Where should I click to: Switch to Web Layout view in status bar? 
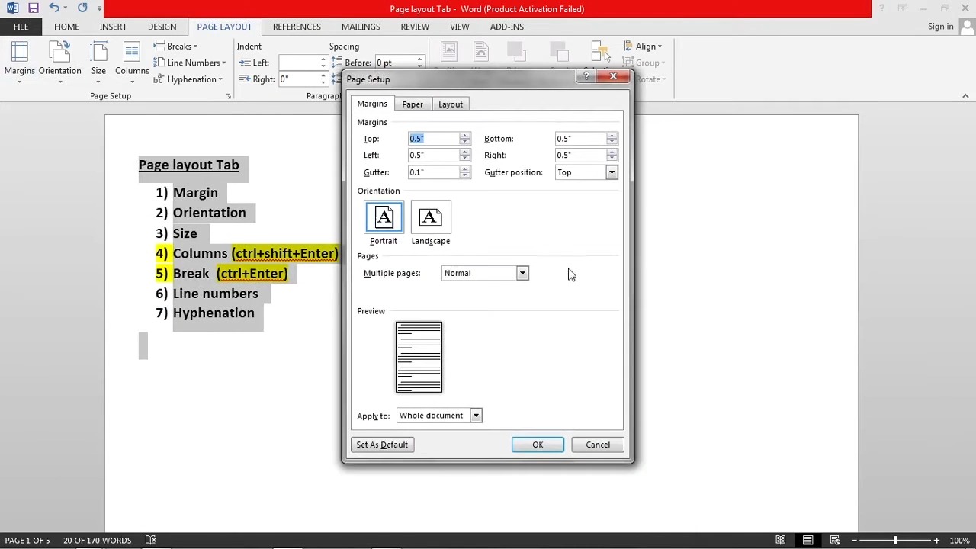(x=835, y=540)
